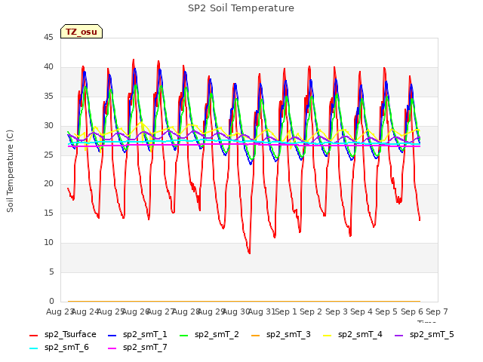Click the Aug 23 x-axis tick label

[60, 311]
